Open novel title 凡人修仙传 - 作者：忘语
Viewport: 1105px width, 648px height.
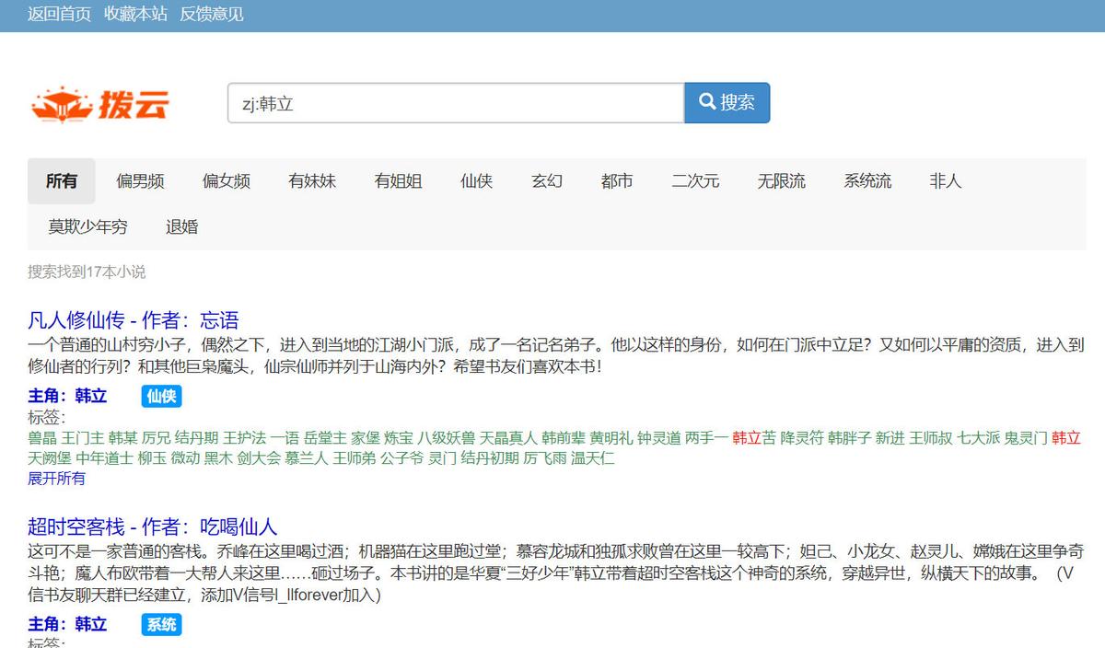(x=134, y=320)
